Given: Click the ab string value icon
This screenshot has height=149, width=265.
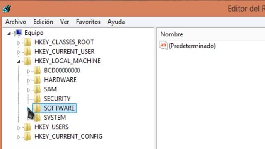Looking at the screenshot, I should click(163, 46).
